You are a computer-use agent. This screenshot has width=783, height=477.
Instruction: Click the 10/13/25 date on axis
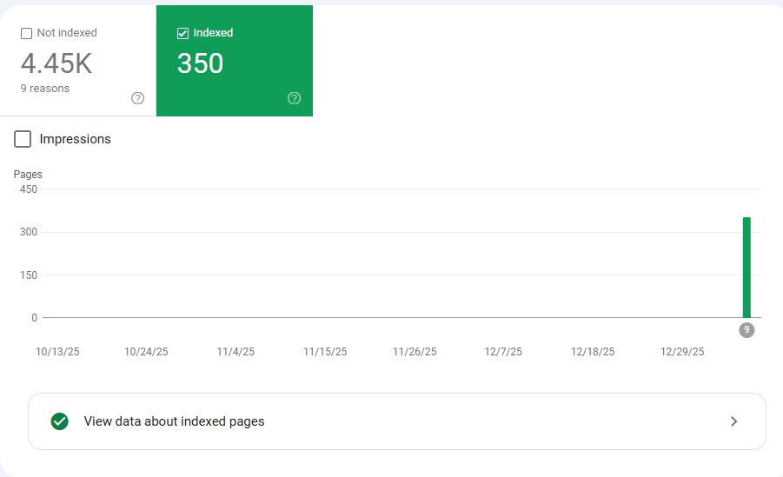57,352
